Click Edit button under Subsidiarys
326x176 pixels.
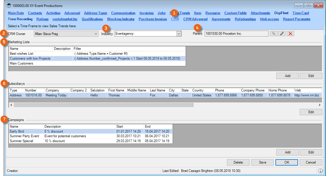pyautogui.click(x=311, y=112)
